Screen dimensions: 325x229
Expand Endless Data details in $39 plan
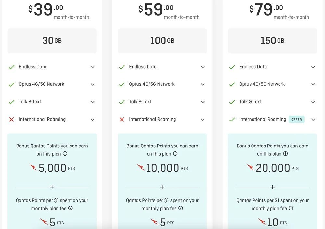click(93, 67)
